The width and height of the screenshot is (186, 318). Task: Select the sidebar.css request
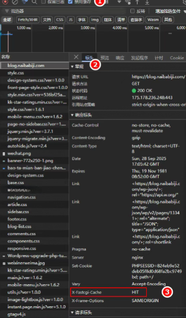click(34, 211)
